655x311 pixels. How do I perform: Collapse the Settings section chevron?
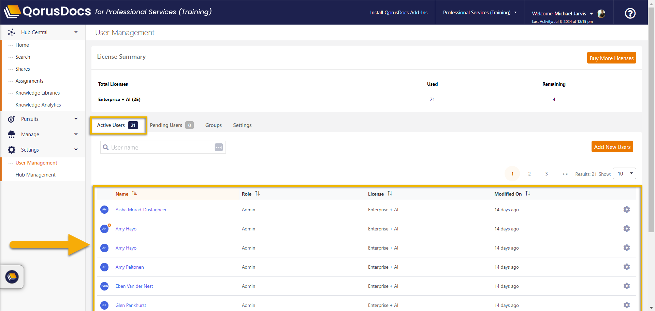tap(76, 150)
